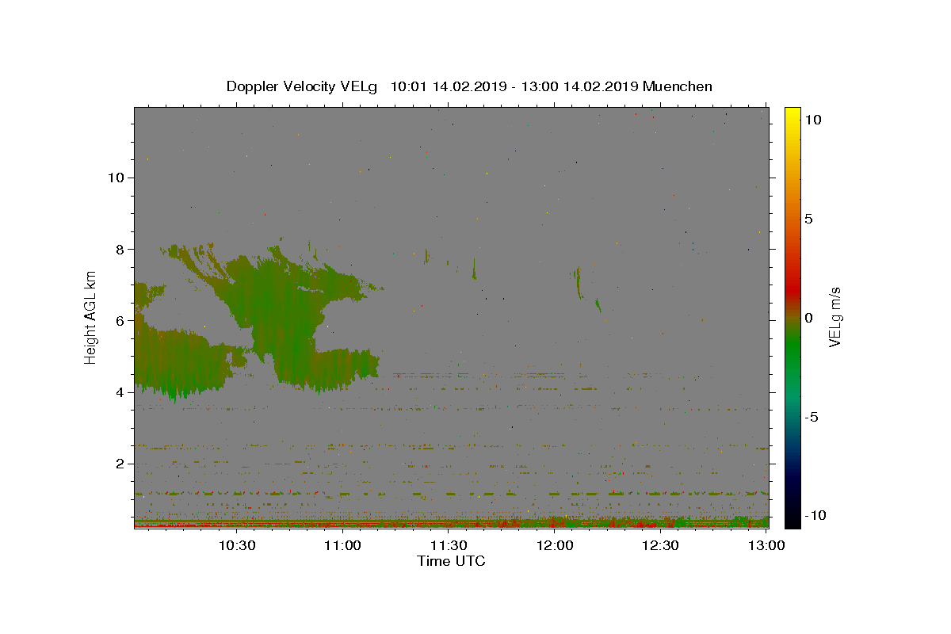Click the colorbar value '-5'
Viewport: 951px width, 634px height.
click(811, 417)
